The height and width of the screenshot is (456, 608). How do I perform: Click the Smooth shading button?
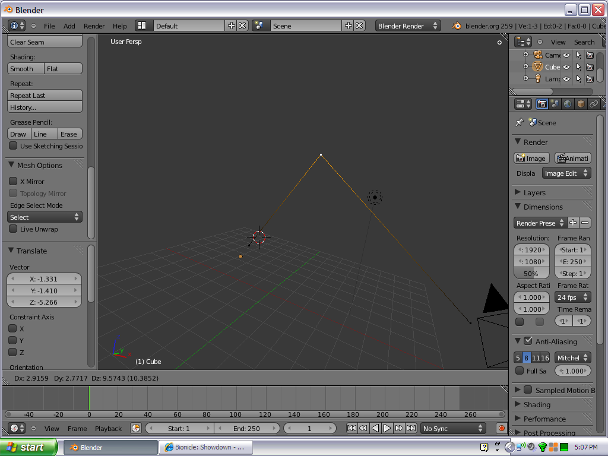pyautogui.click(x=24, y=69)
